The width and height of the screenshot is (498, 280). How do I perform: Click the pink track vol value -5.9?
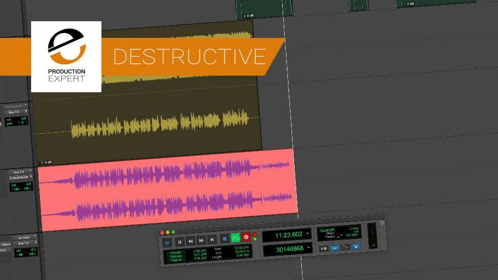coord(28,184)
